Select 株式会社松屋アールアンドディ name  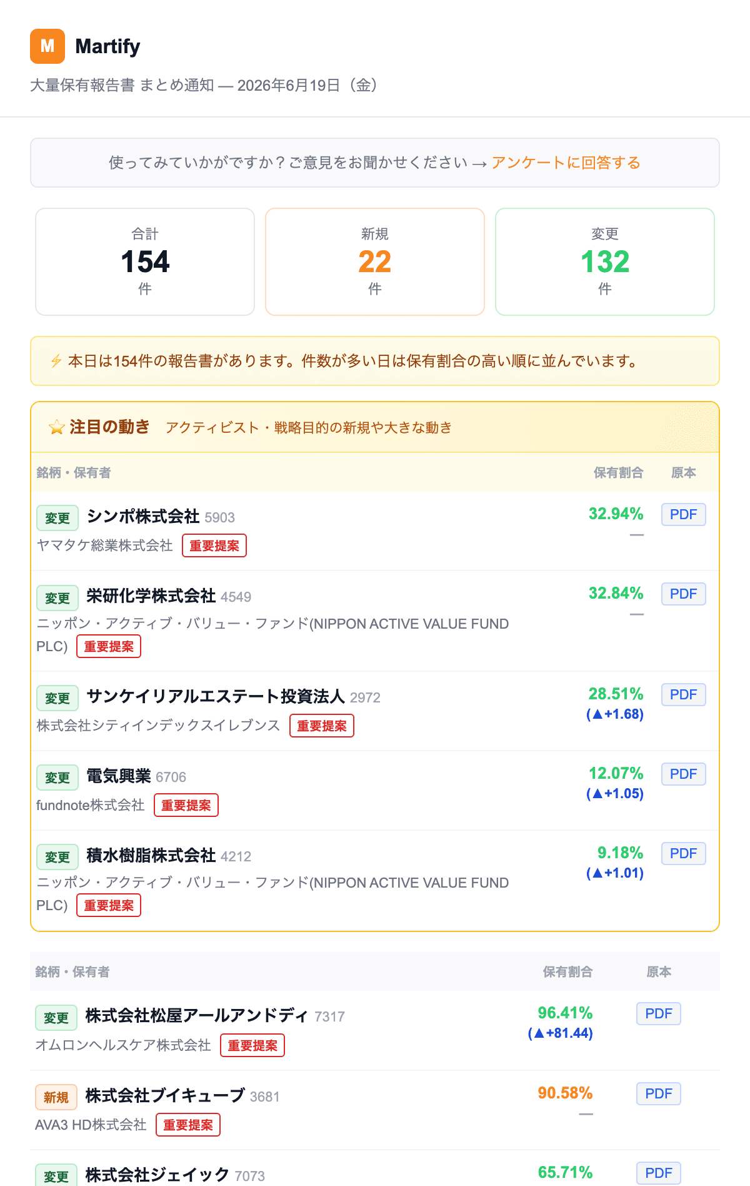[197, 1015]
